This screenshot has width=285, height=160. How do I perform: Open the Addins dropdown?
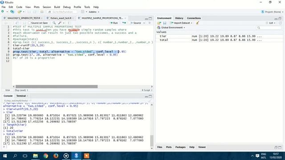point(94,12)
